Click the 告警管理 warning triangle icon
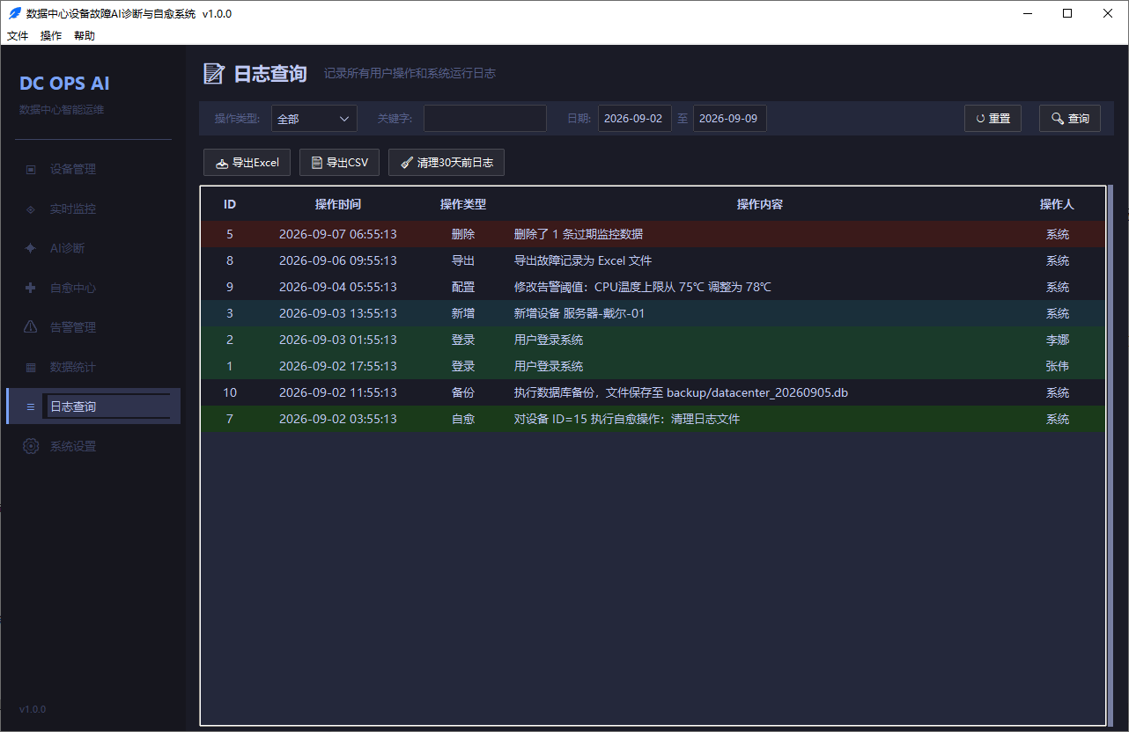The width and height of the screenshot is (1129, 732). pyautogui.click(x=31, y=327)
